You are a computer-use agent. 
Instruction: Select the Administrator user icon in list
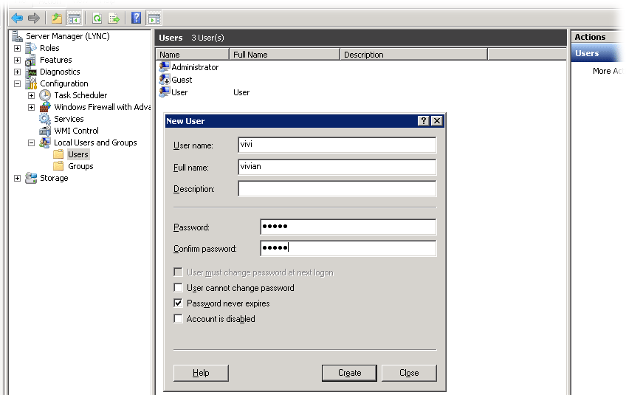[165, 67]
